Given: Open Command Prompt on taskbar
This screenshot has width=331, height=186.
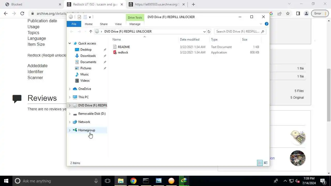Looking at the screenshot, I should (146, 181).
